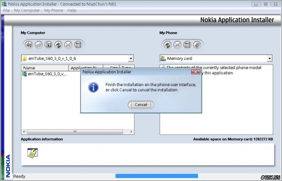The height and width of the screenshot is (181, 282).
Task: Click the phone install icon under My Phone
Action: click(197, 45)
